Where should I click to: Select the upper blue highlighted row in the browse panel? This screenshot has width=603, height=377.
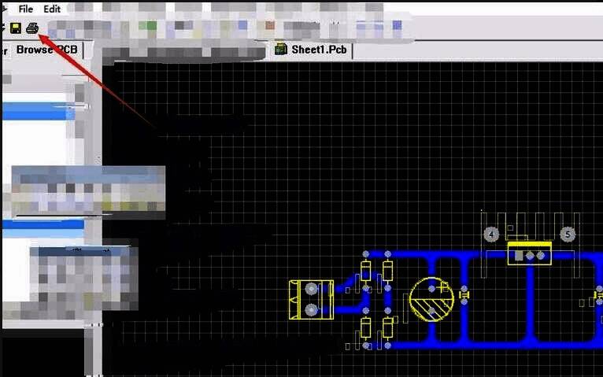pos(38,114)
